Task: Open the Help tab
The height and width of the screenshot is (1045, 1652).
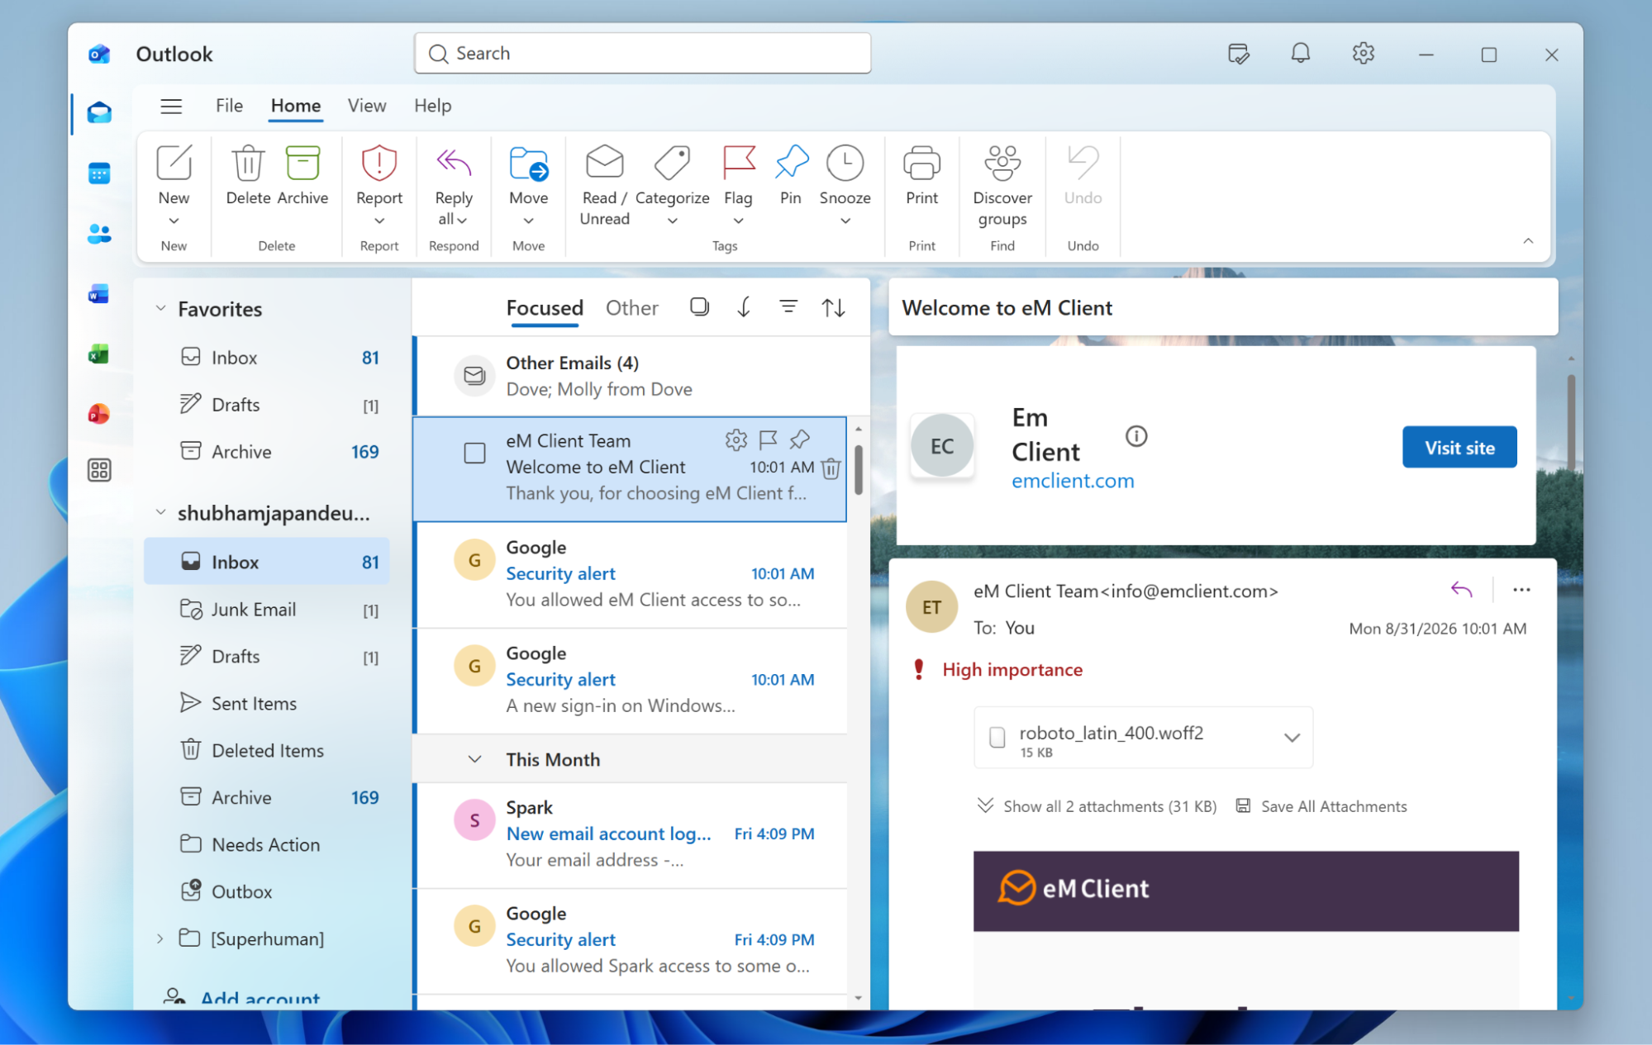Action: pyautogui.click(x=432, y=106)
